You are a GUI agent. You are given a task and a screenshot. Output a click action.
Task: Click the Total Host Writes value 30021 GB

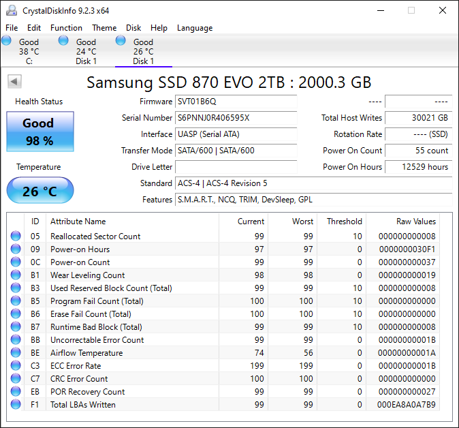click(419, 118)
